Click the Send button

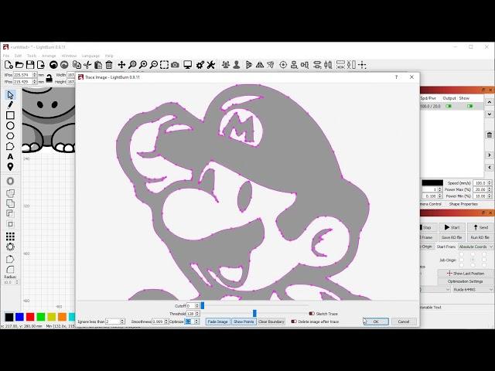[480, 227]
